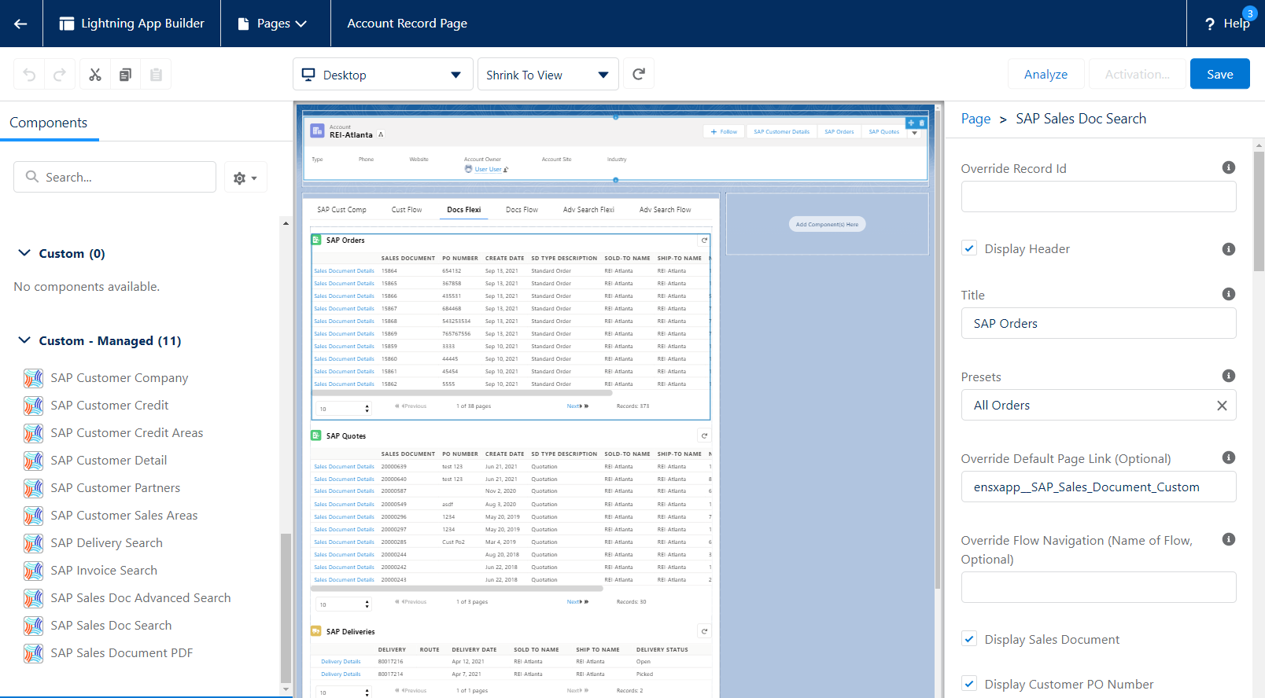Click the Save button
Screen dimensions: 1265x698
[1219, 74]
